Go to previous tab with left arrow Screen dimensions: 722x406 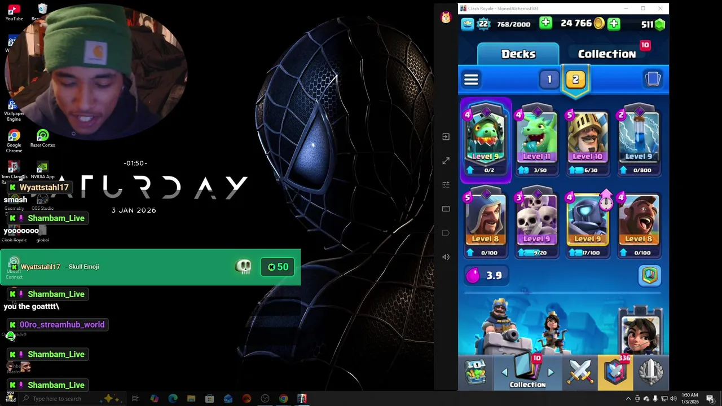pos(504,372)
